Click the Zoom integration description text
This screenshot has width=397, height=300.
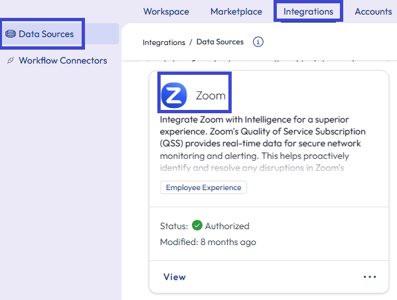[x=262, y=144]
